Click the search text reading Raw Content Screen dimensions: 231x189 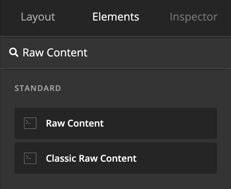[x=55, y=52]
